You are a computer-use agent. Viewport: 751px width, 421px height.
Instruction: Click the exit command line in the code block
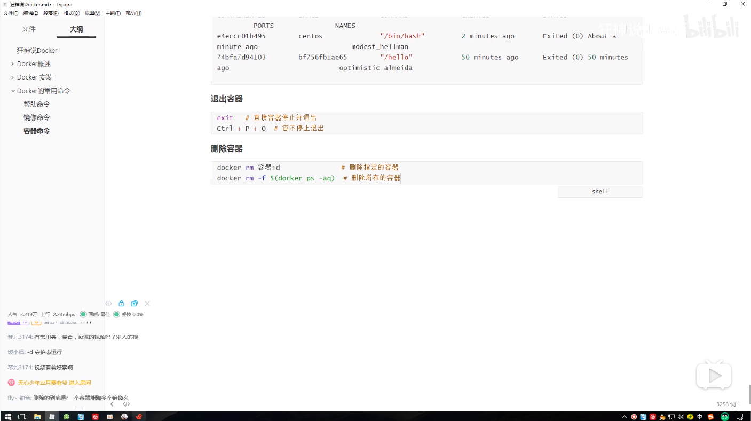point(267,117)
